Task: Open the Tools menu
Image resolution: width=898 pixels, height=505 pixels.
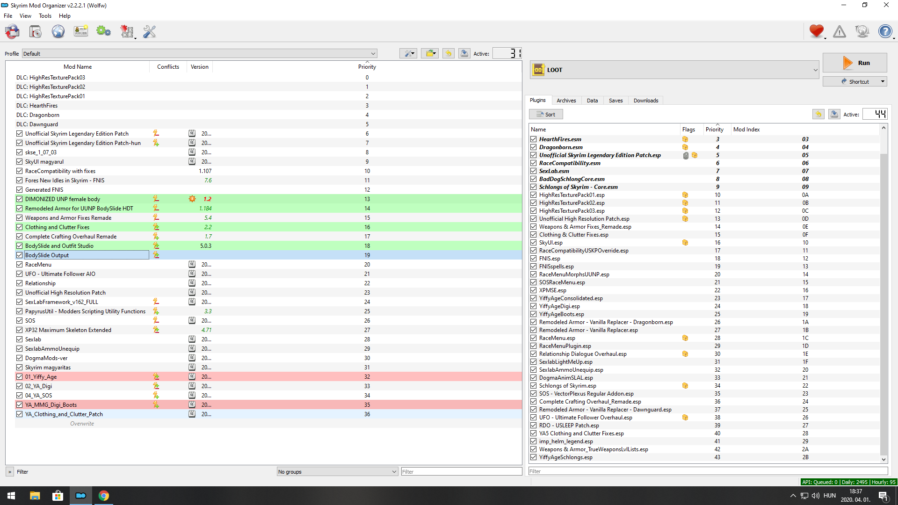Action: click(x=45, y=16)
